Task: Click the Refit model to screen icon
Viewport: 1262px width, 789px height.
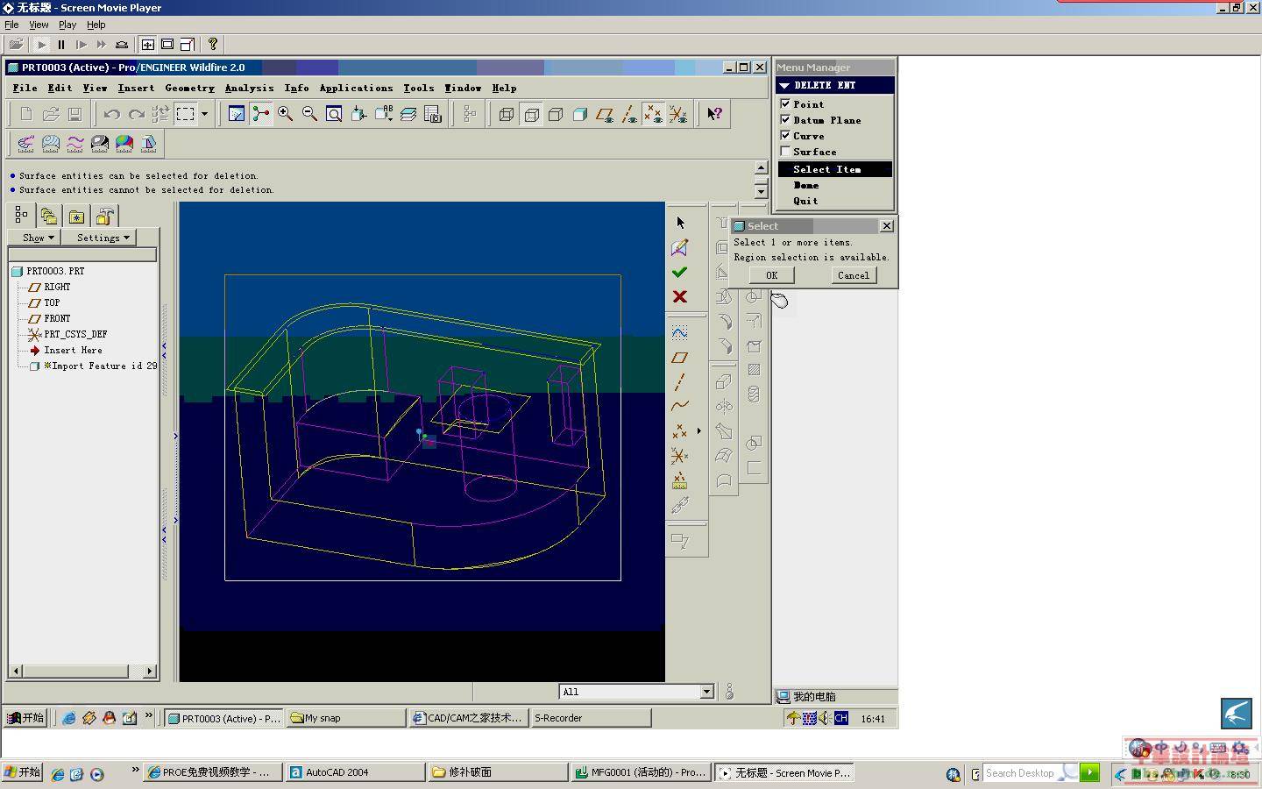Action: tap(334, 114)
